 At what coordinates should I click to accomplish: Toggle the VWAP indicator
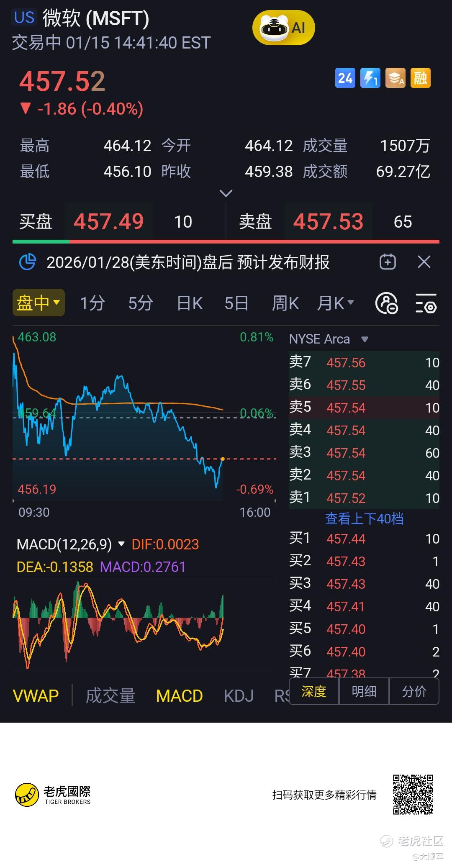(36, 696)
